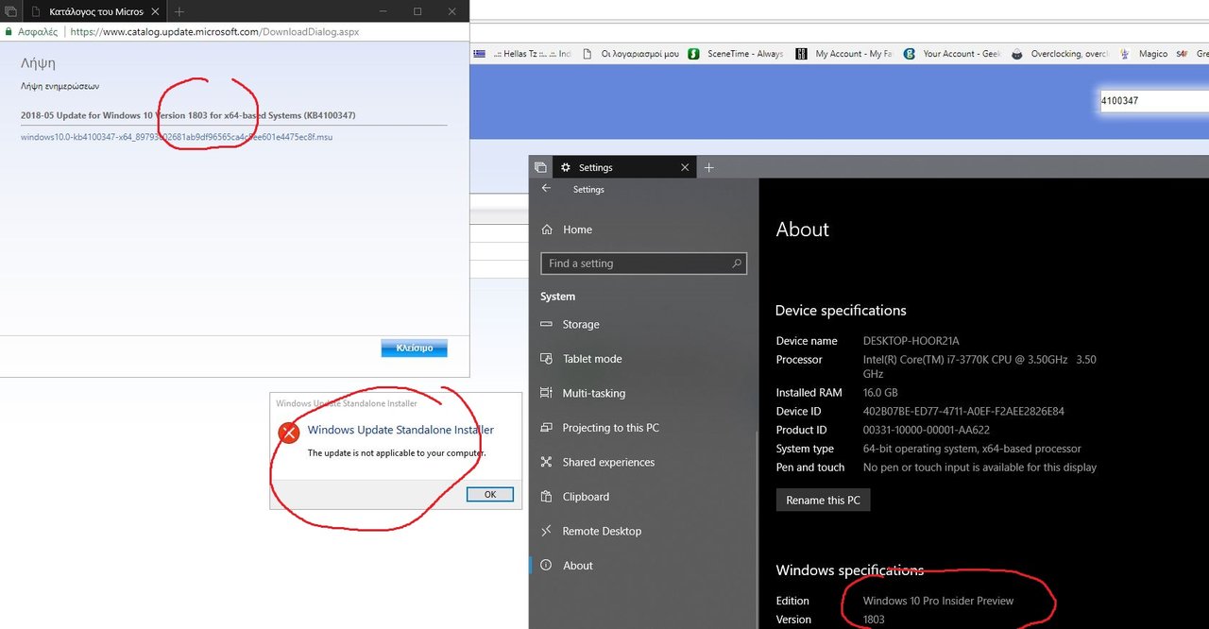Viewport: 1209px width, 629px height.
Task: Click the Device name DESKTOP-HOOR21A value
Action: (911, 341)
